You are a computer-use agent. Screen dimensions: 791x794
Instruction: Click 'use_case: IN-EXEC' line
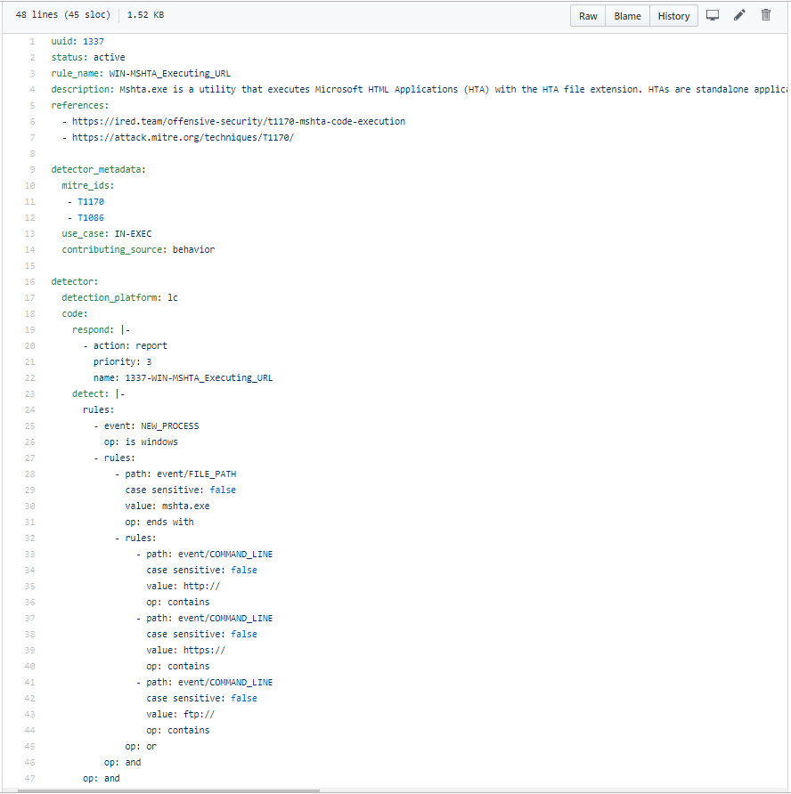106,233
